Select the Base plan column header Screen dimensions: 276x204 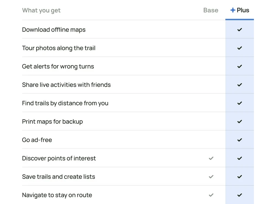[211, 10]
